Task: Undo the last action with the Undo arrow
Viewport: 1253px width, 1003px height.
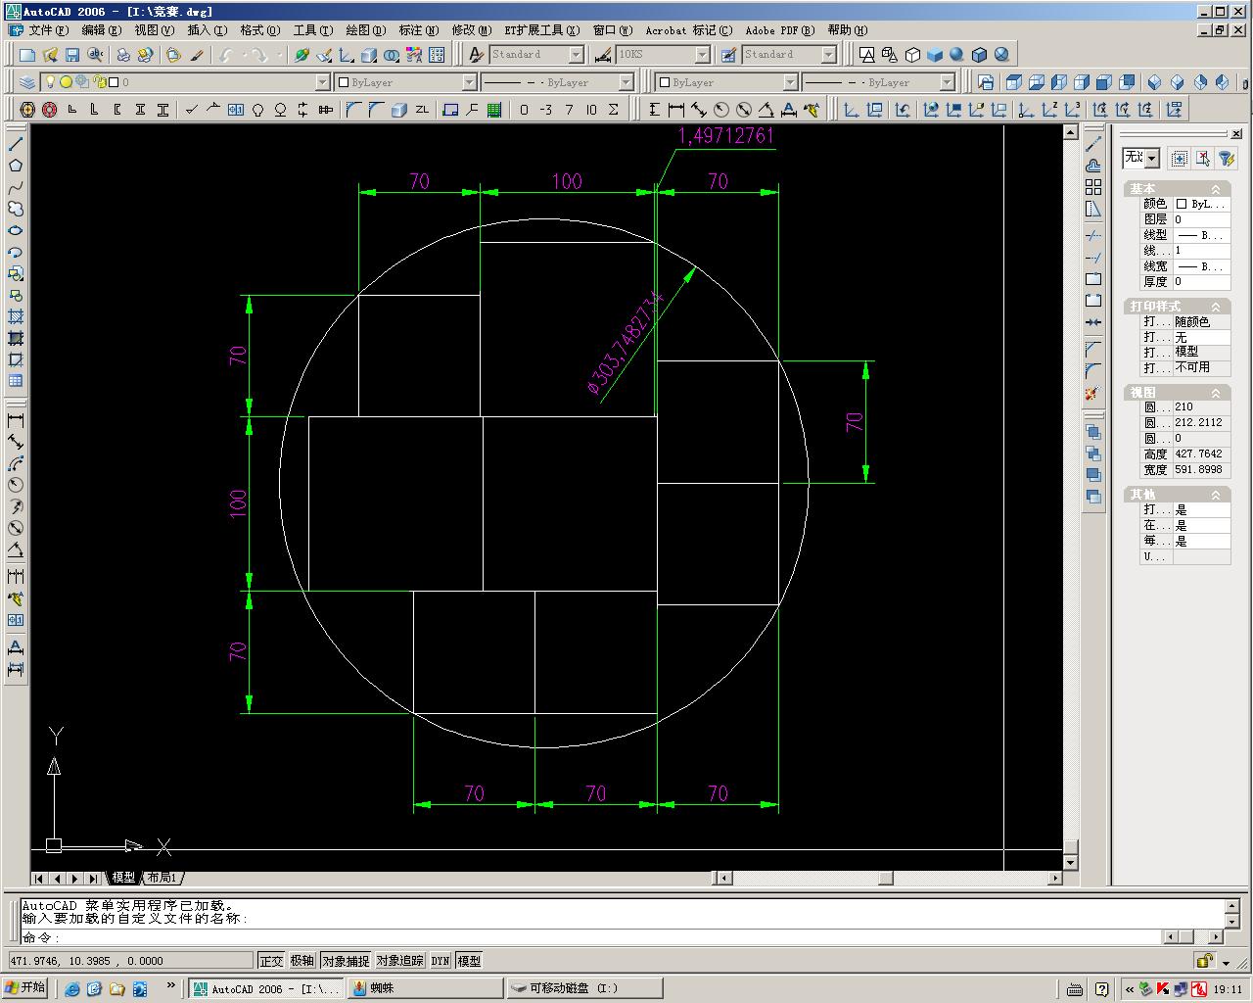Action: (x=227, y=55)
